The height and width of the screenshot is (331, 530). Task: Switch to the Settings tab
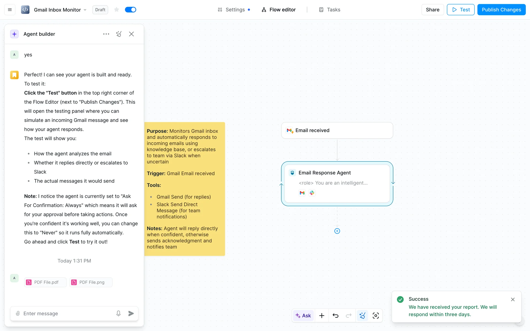(x=235, y=10)
